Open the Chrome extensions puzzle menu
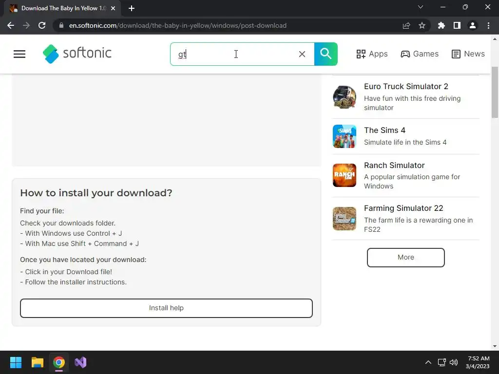Image resolution: width=499 pixels, height=374 pixels. [441, 25]
